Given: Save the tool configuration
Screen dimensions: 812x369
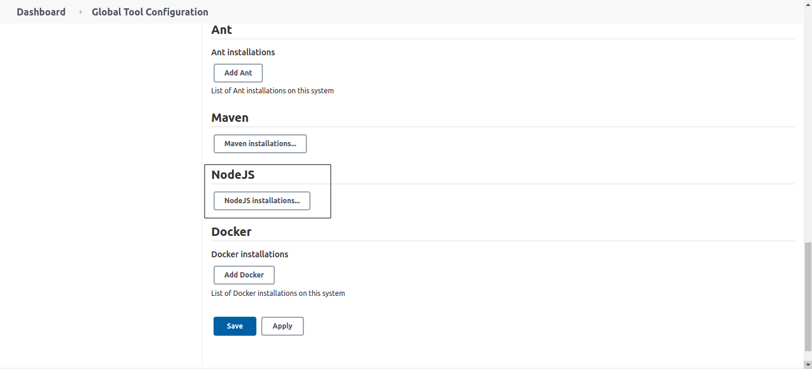Looking at the screenshot, I should tap(235, 326).
